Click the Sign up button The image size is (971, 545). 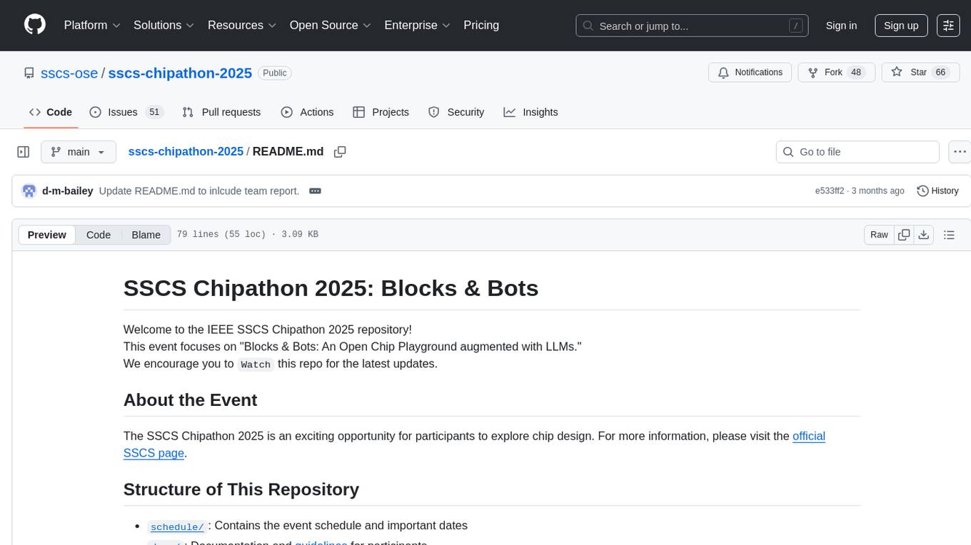point(901,26)
